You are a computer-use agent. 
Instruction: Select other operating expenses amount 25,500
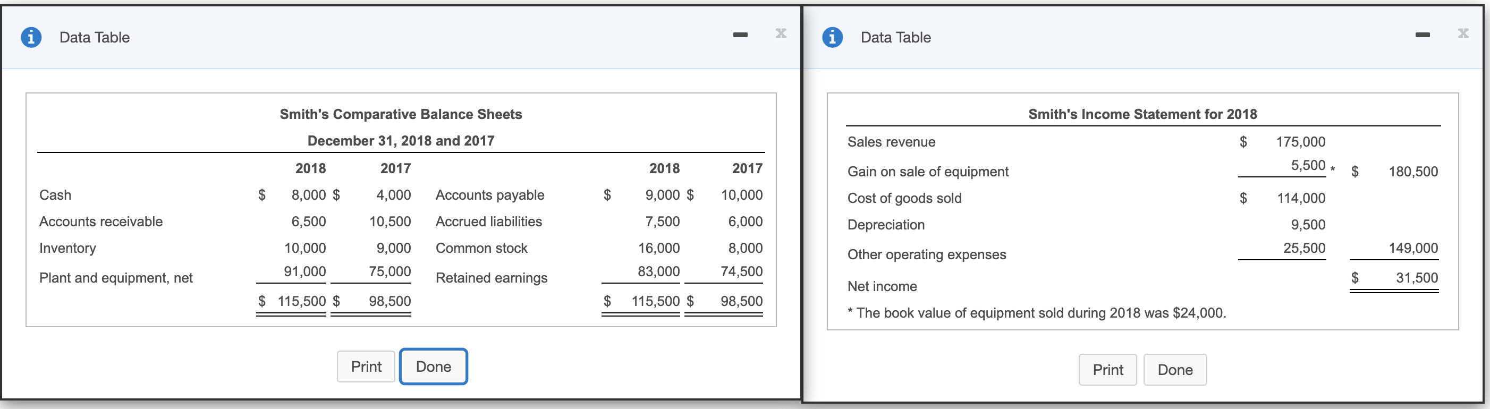point(1305,248)
